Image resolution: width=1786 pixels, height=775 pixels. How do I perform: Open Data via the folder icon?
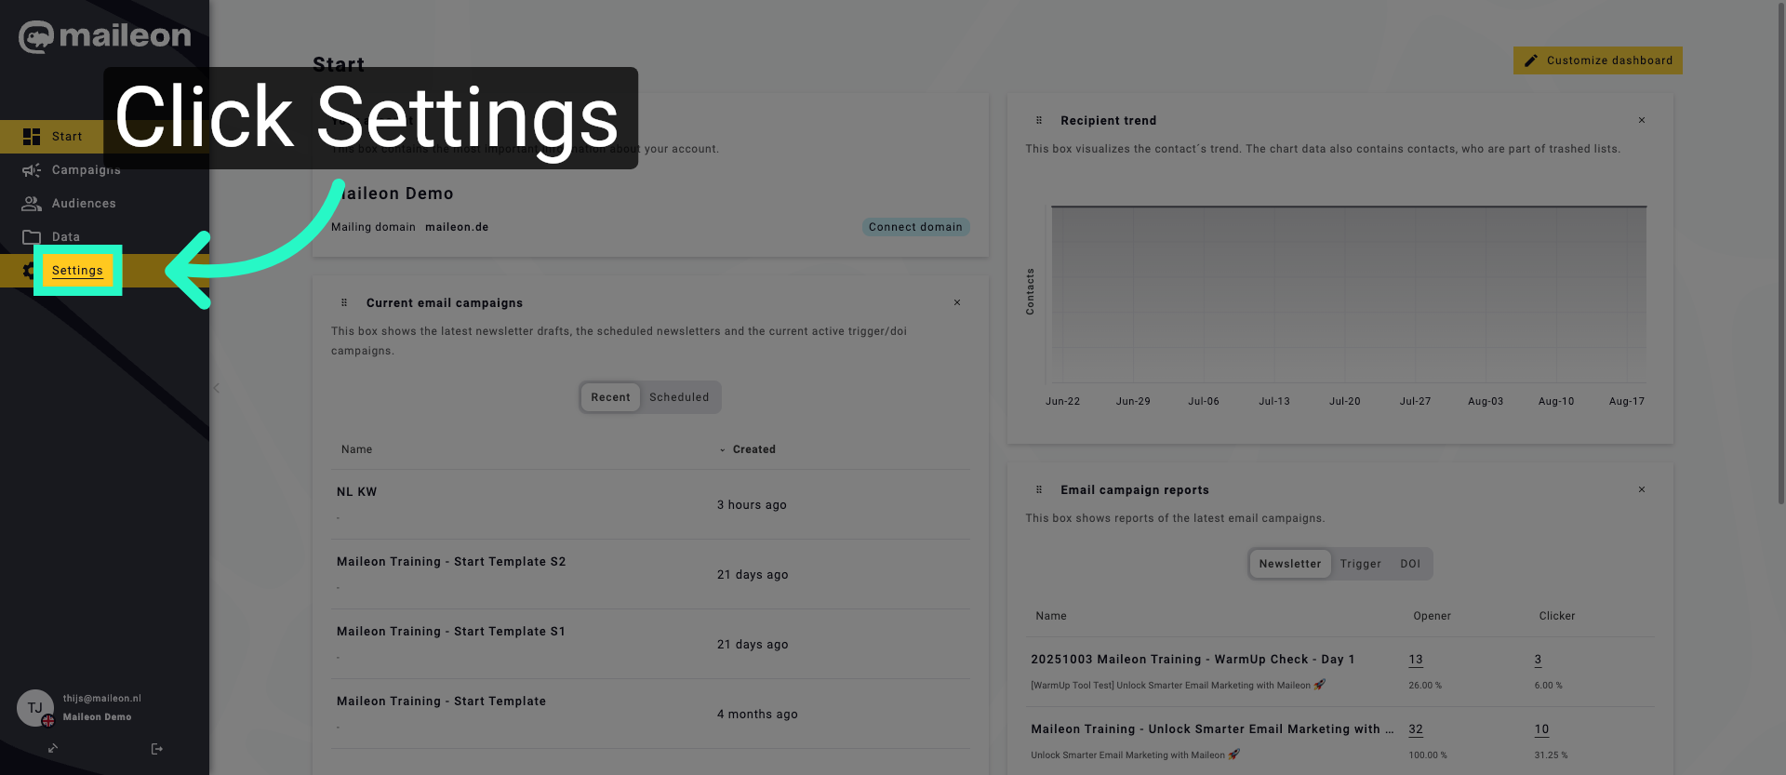coord(32,237)
